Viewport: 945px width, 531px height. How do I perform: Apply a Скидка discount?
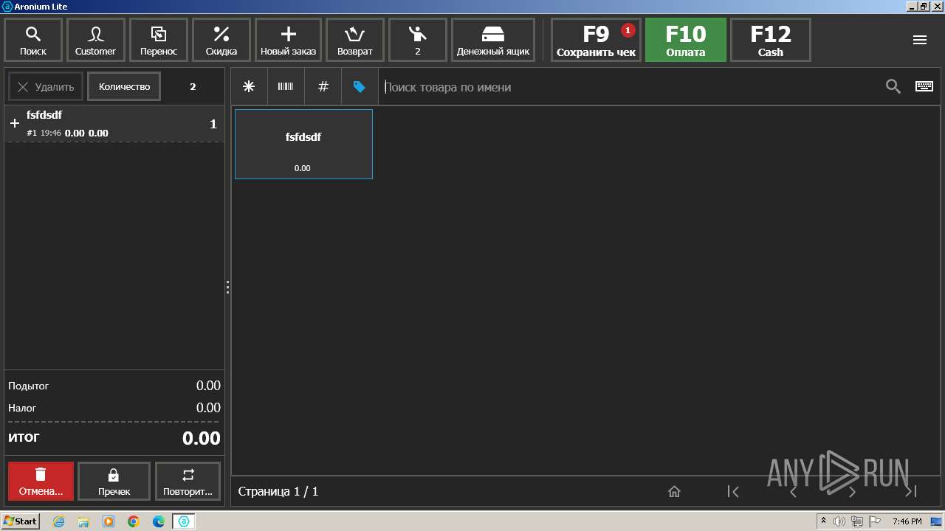tap(221, 40)
